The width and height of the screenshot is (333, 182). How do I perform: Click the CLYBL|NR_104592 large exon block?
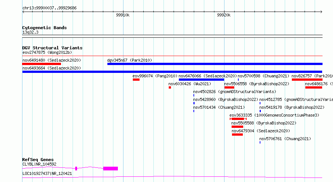click(110, 169)
